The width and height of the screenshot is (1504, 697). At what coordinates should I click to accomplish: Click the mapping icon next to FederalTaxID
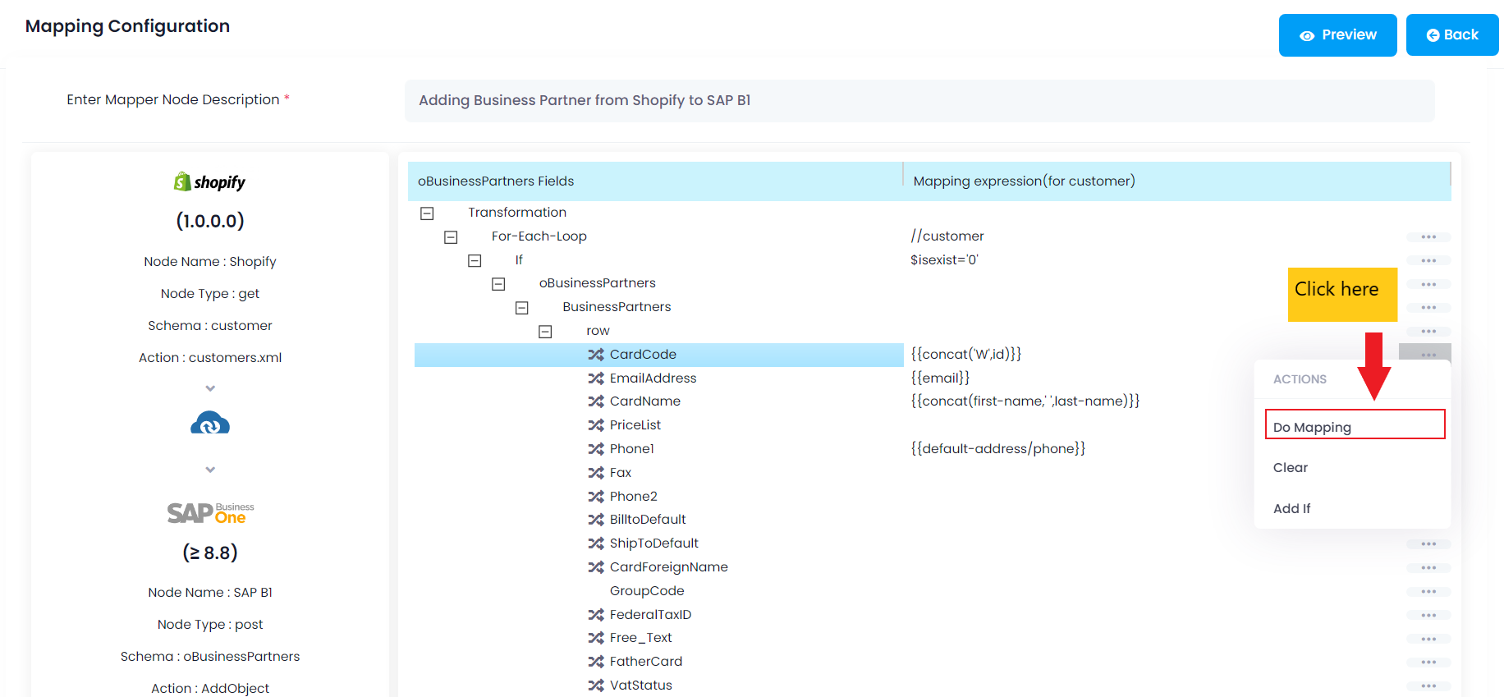pyautogui.click(x=595, y=615)
